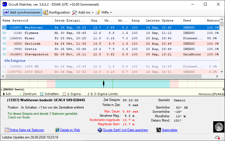Click the observer marker in shadow path diagram
This screenshot has height=141, width=225.
pos(103,83)
